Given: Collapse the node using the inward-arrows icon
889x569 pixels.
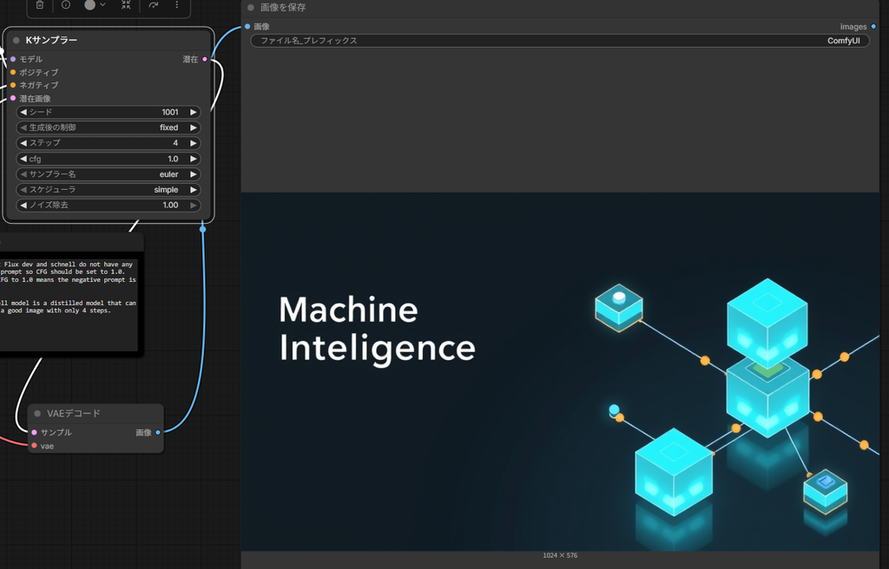Looking at the screenshot, I should click(x=126, y=4).
